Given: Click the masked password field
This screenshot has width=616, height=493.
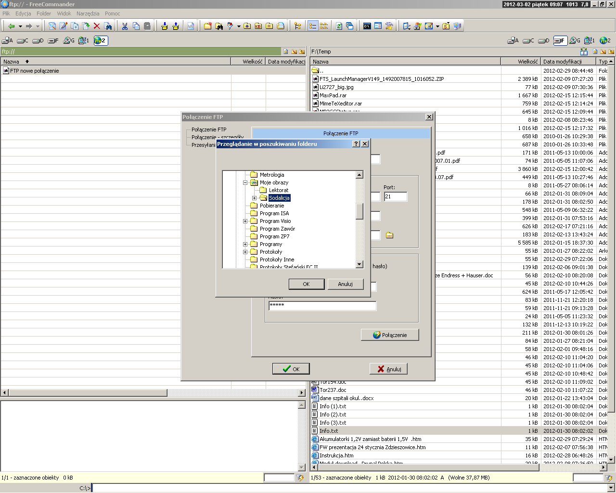Looking at the screenshot, I should coord(322,306).
